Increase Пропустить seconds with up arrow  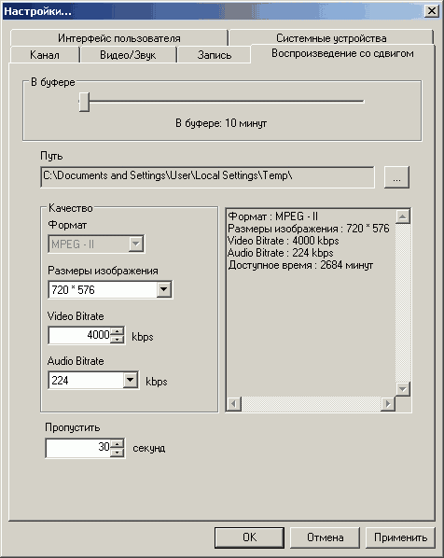pyautogui.click(x=117, y=443)
